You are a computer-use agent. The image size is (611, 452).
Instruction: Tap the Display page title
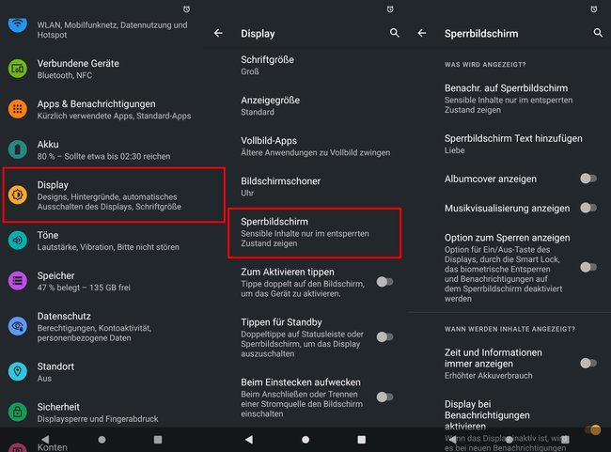(x=258, y=34)
